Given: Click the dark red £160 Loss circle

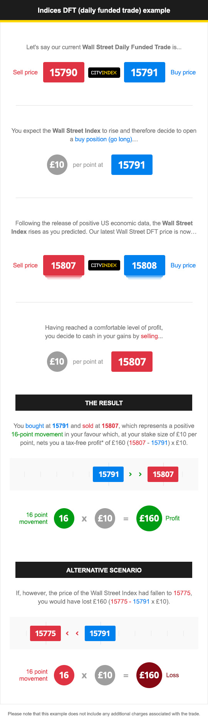Looking at the screenshot, I should [149, 675].
